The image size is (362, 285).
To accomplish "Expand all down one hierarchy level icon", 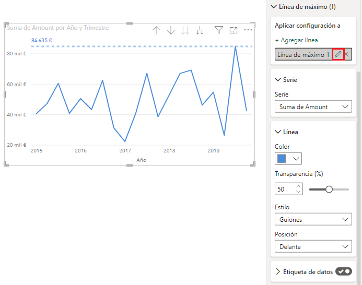I will pos(200,30).
